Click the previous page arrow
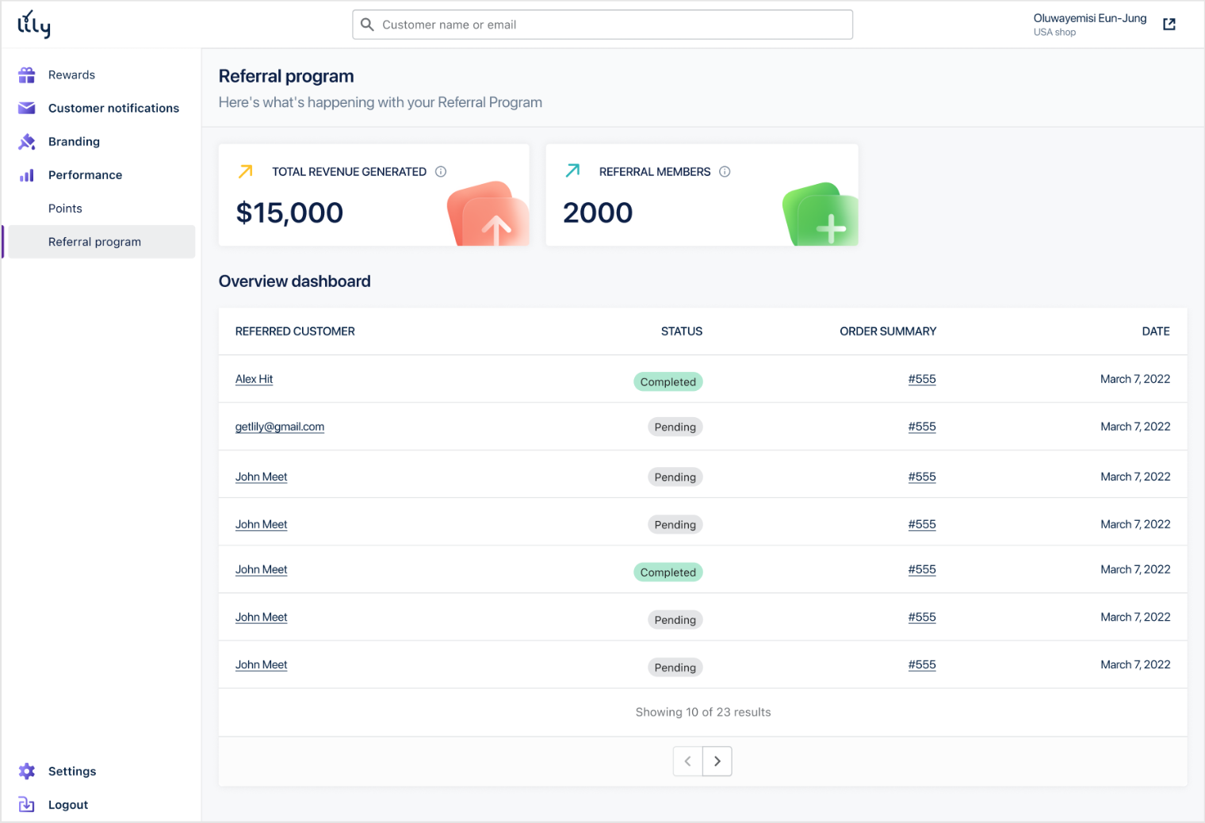The height and width of the screenshot is (823, 1205). [687, 761]
